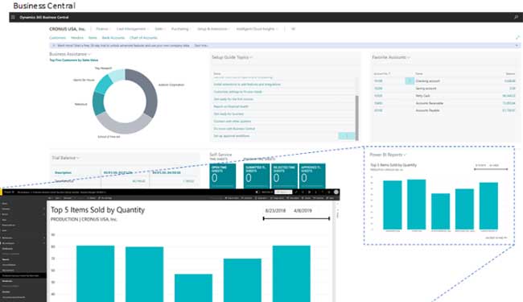Expand the page with the diagonal arrows icon
This screenshot has height=302, width=523.
517,38
